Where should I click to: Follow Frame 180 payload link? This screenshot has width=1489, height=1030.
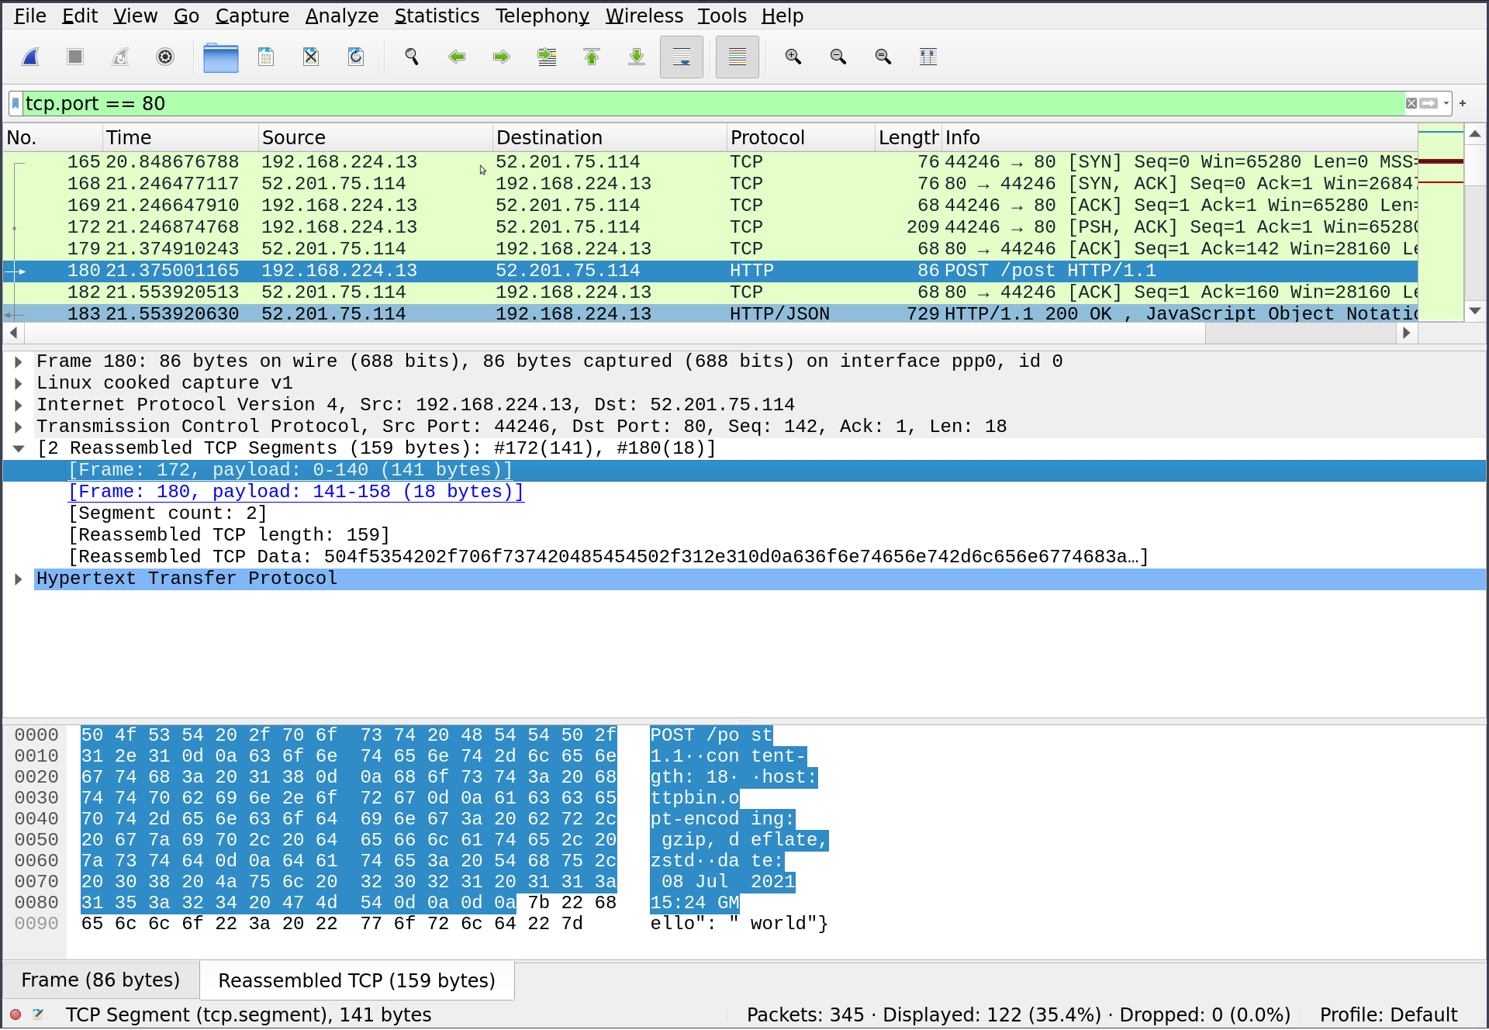coord(296,492)
